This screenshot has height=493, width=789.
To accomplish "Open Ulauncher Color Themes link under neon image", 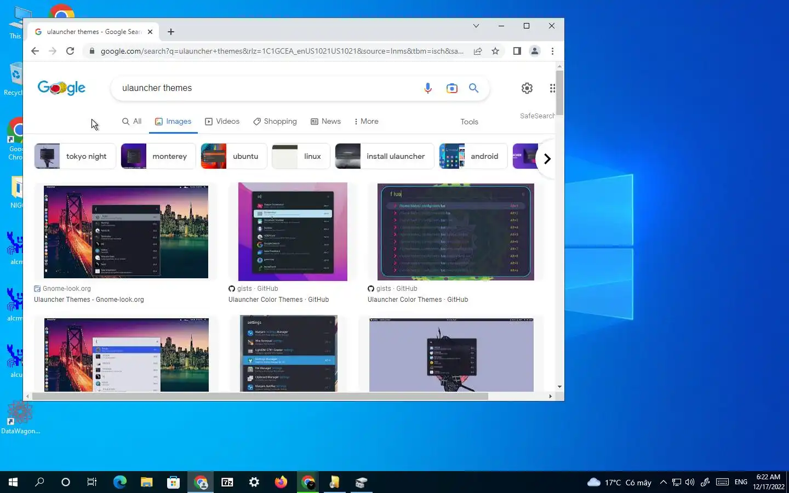I will pyautogui.click(x=418, y=300).
